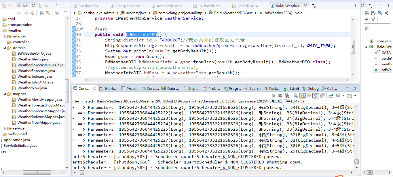393x177 pixels.
Task: Expand the adapter folder in Navigator
Action: [x=5, y=36]
